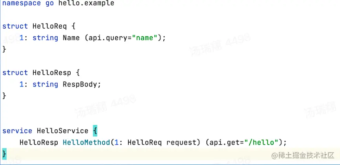Click HelloResp struct name in its definition
340x165 pixels.
(52, 73)
